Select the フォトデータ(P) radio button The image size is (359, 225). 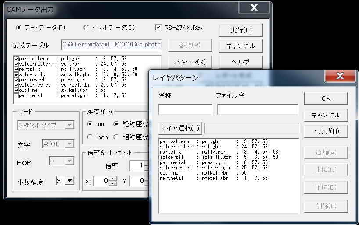18,27
